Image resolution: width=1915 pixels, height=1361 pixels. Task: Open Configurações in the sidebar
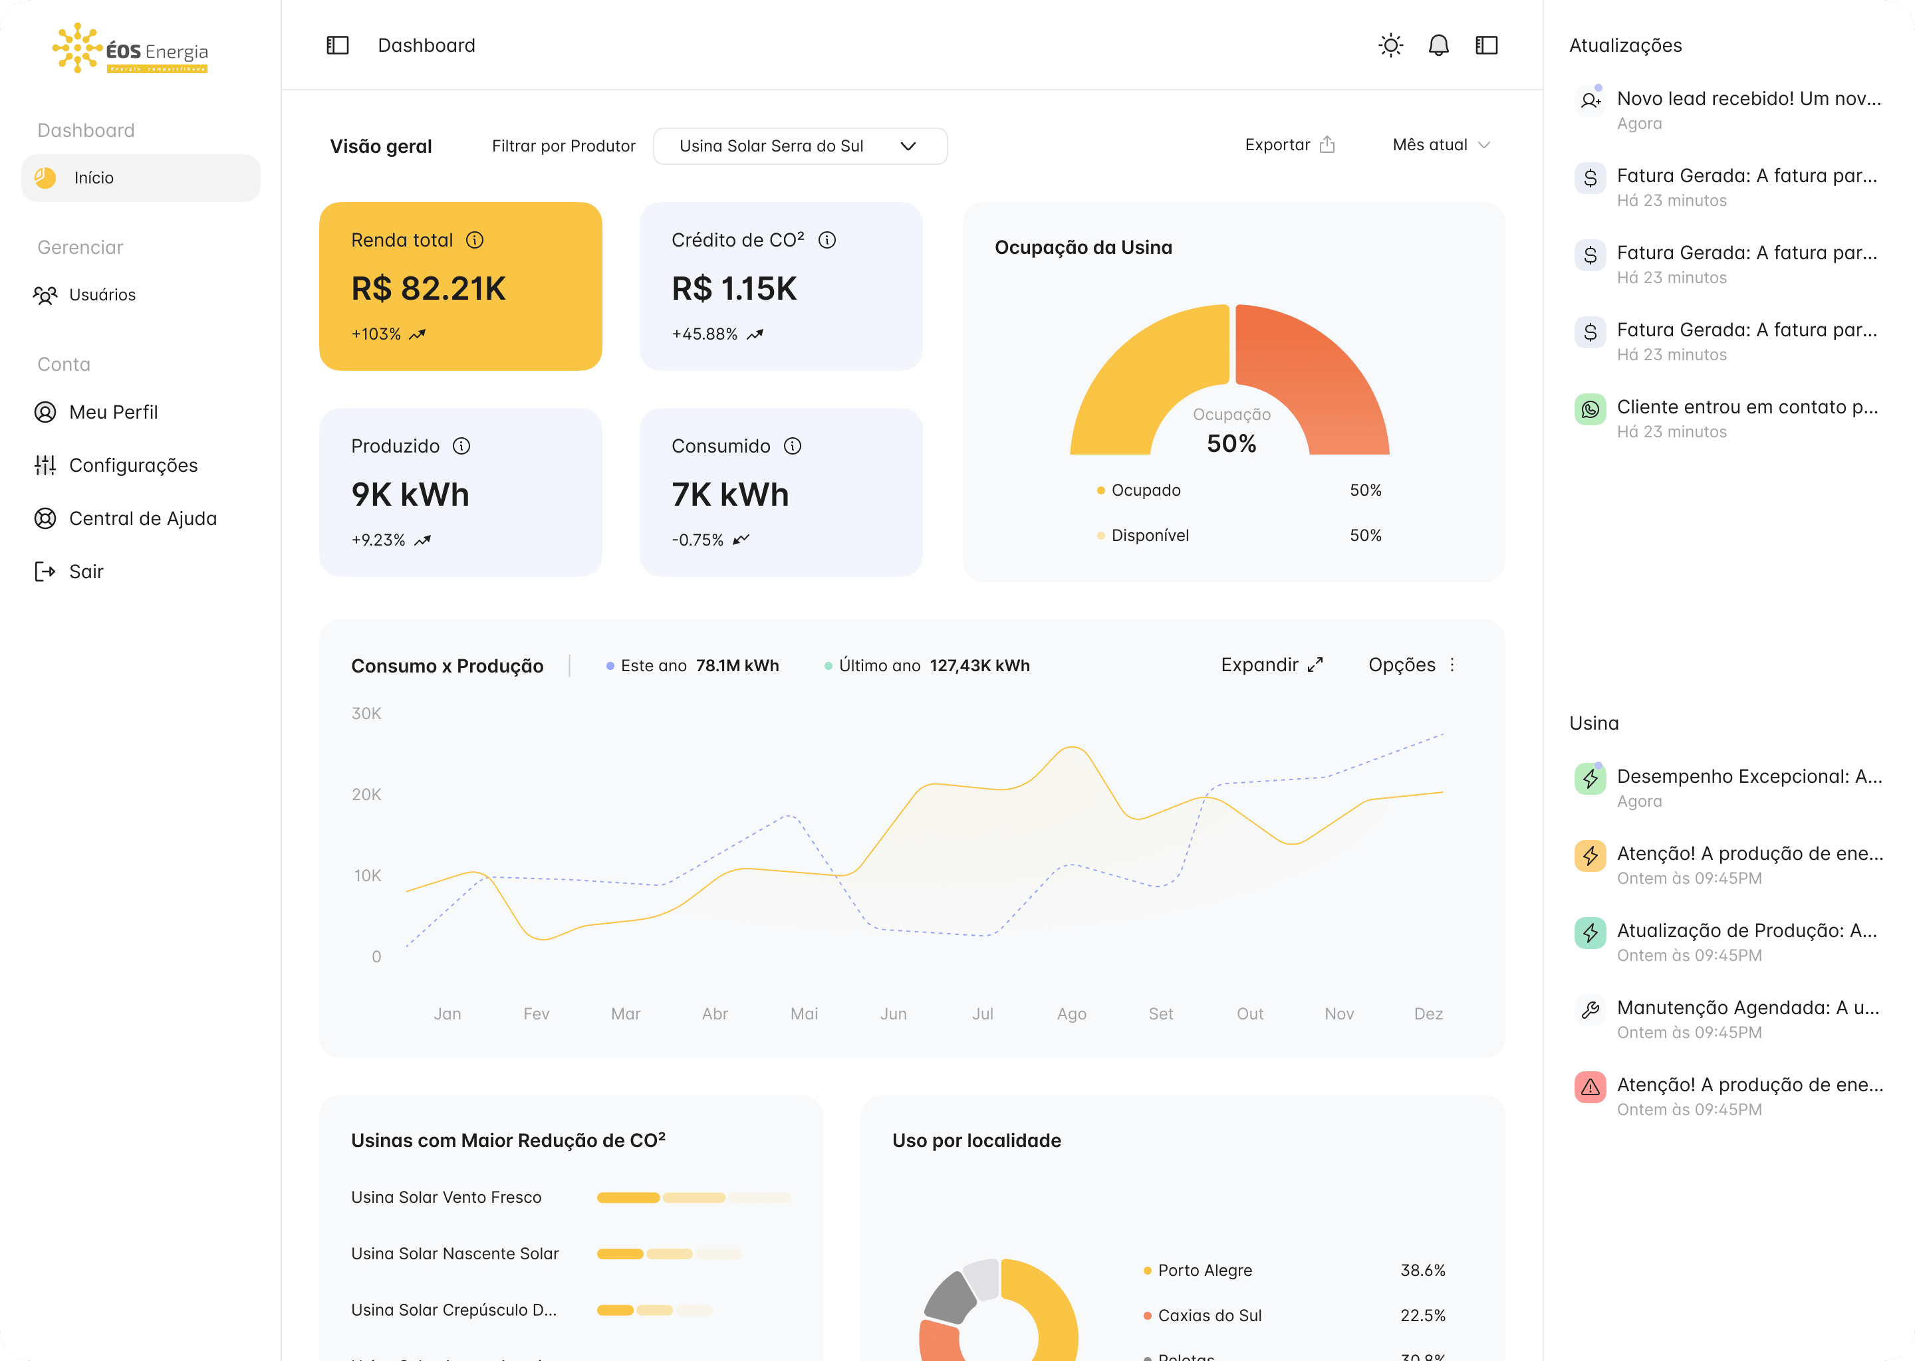[x=116, y=465]
